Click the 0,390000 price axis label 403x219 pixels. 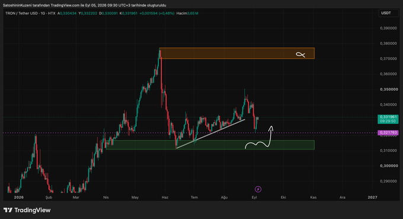click(388, 28)
